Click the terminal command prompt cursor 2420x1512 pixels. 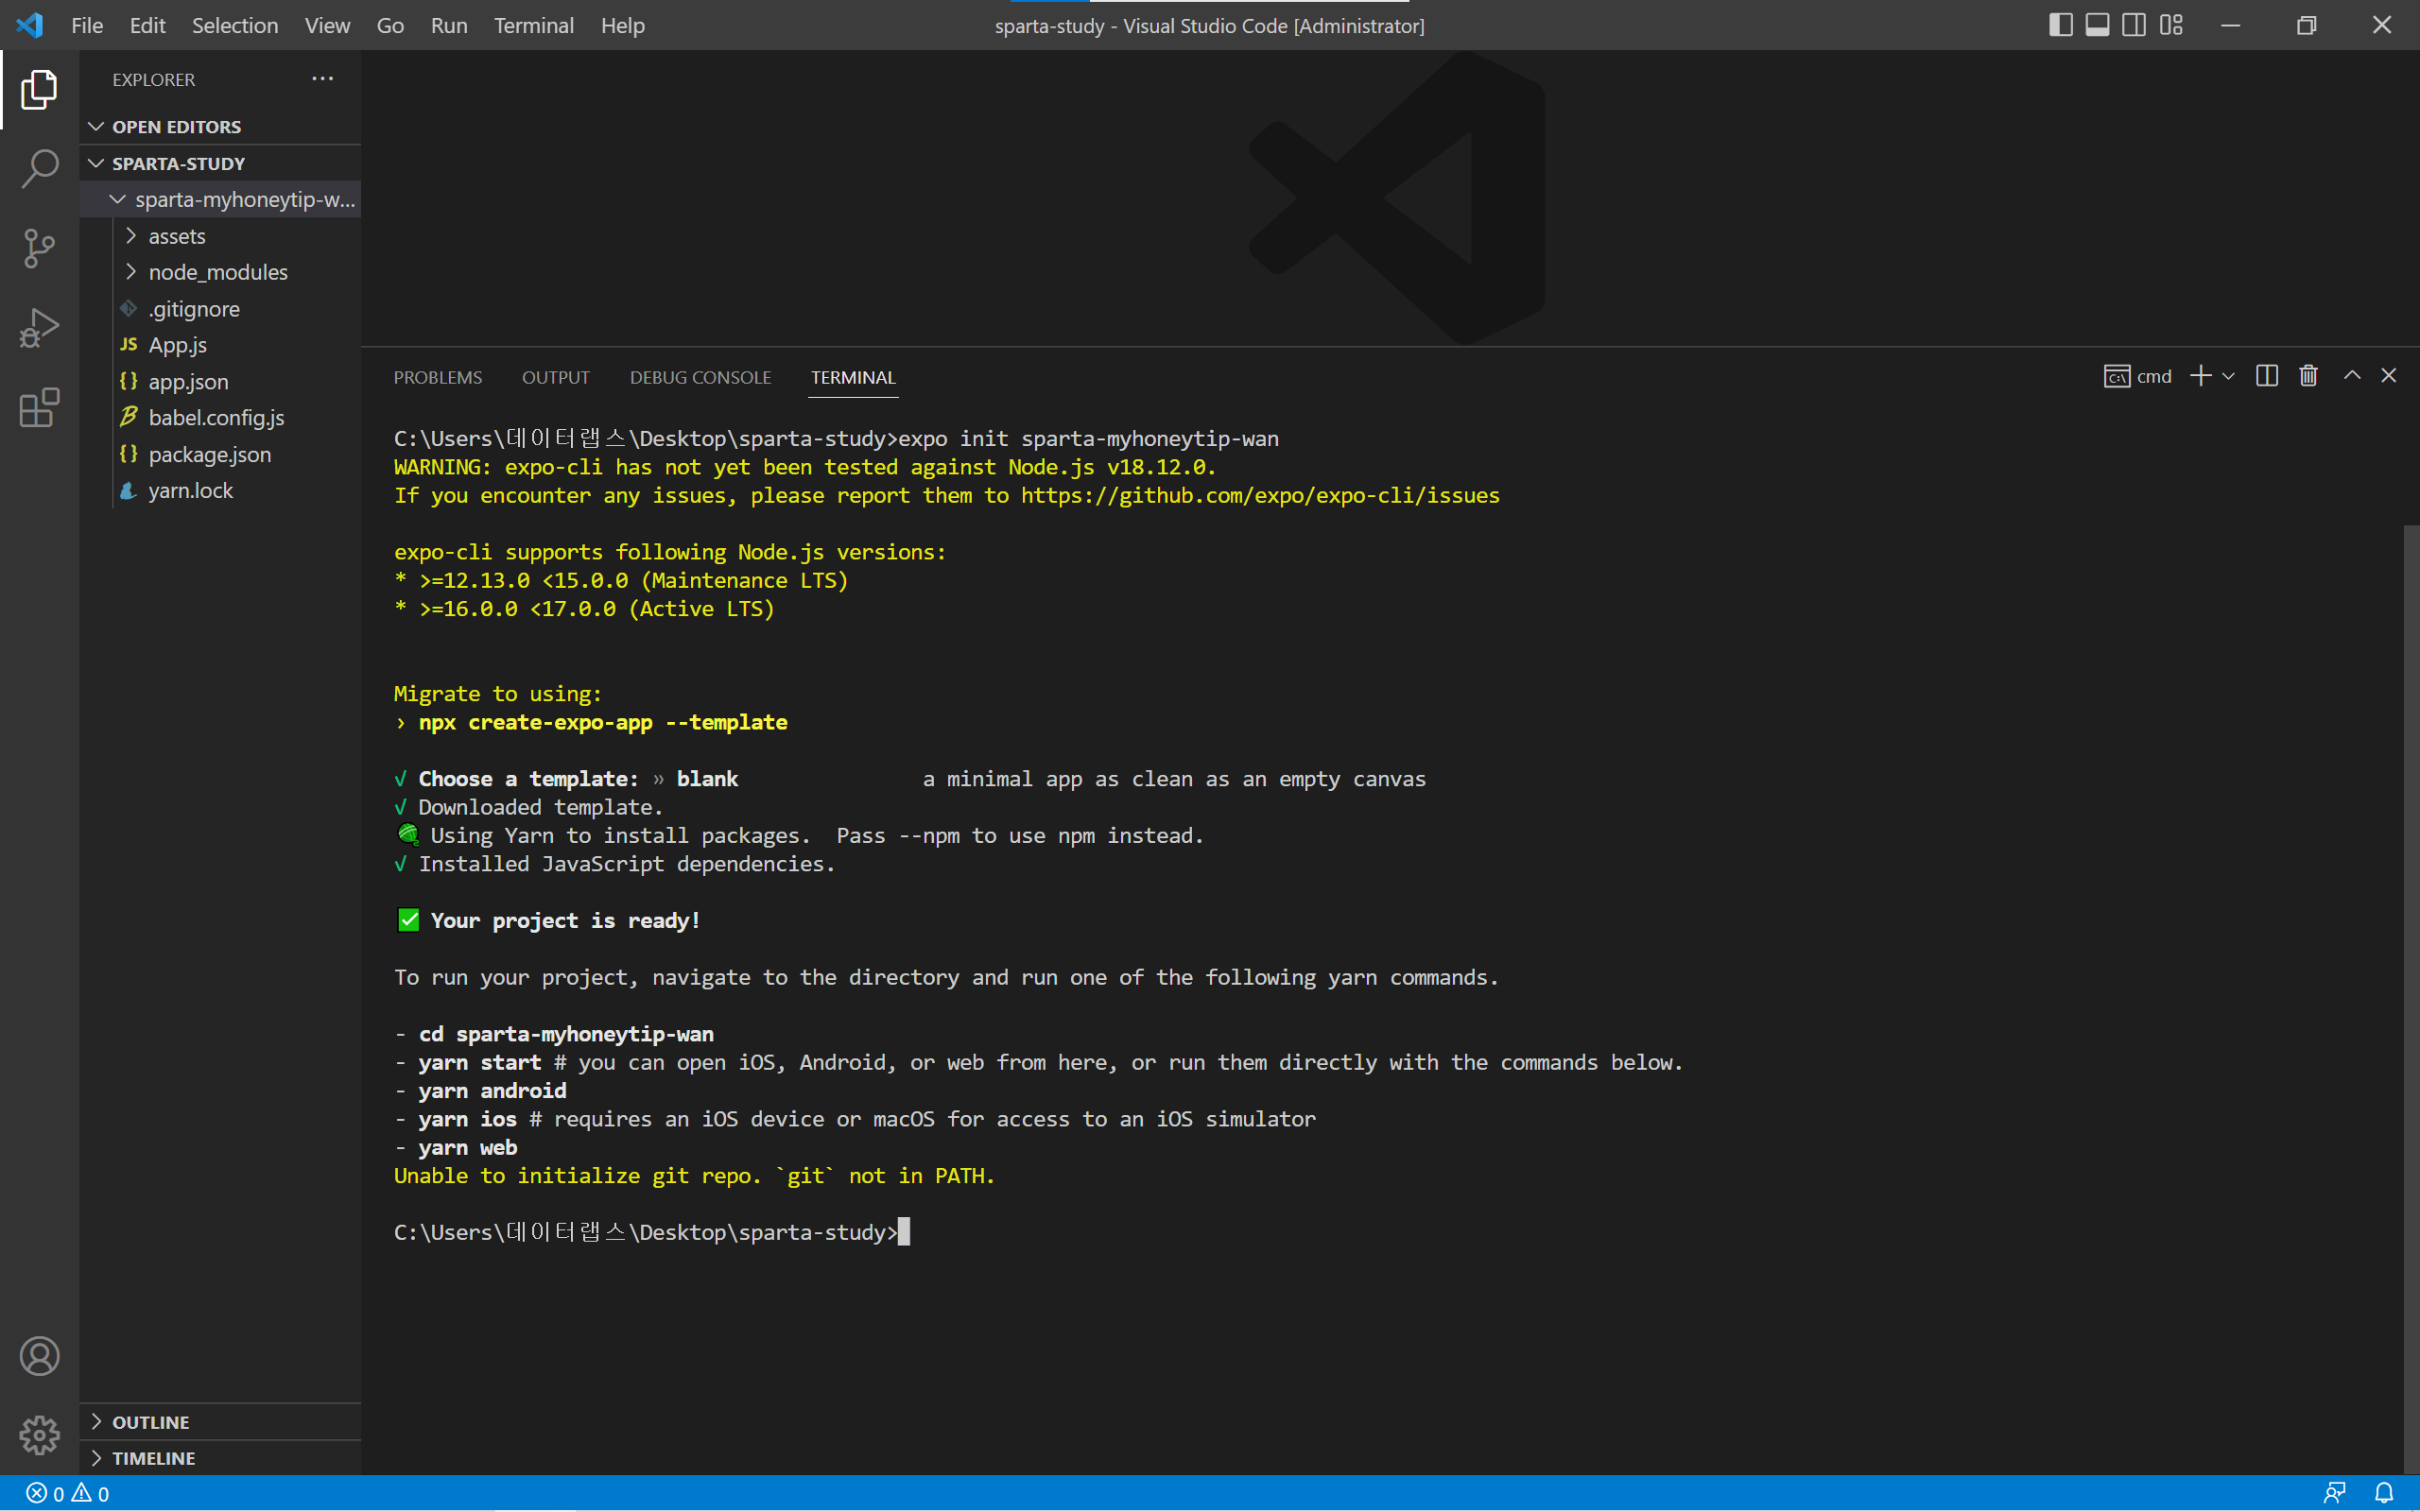pyautogui.click(x=904, y=1232)
